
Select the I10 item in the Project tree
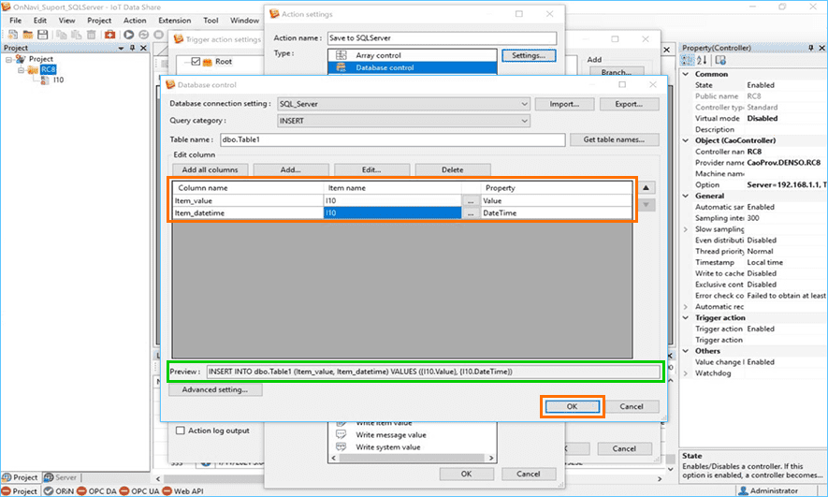click(58, 80)
